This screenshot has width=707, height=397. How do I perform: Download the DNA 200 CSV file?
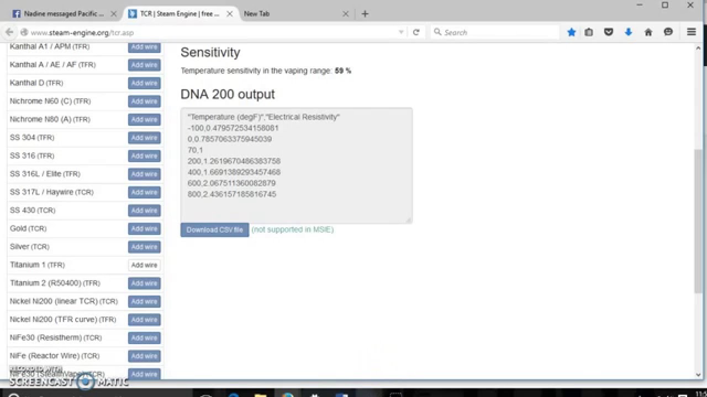[214, 230]
